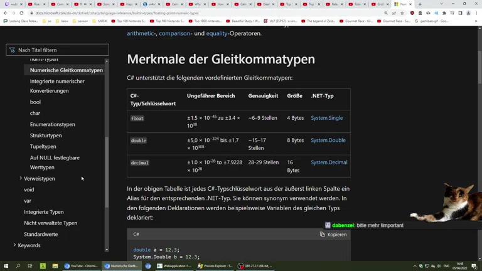Open a new browser tab with the plus

pyautogui.click(x=420, y=4)
